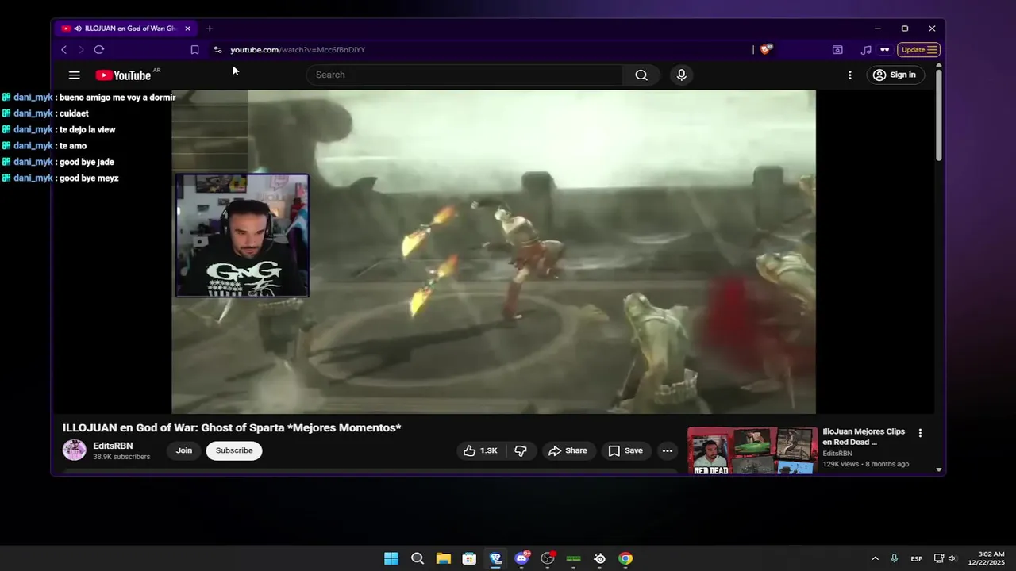Open the Brave Shields lion icon
Image resolution: width=1016 pixels, height=571 pixels.
point(765,49)
